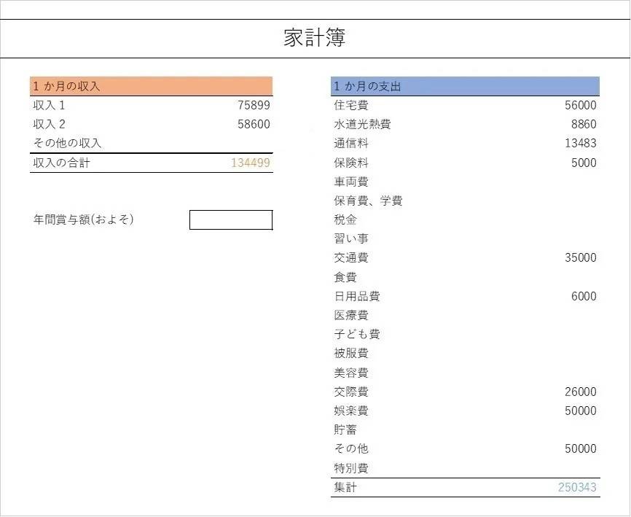Click the 収入1 label
This screenshot has width=631, height=517.
coord(49,106)
